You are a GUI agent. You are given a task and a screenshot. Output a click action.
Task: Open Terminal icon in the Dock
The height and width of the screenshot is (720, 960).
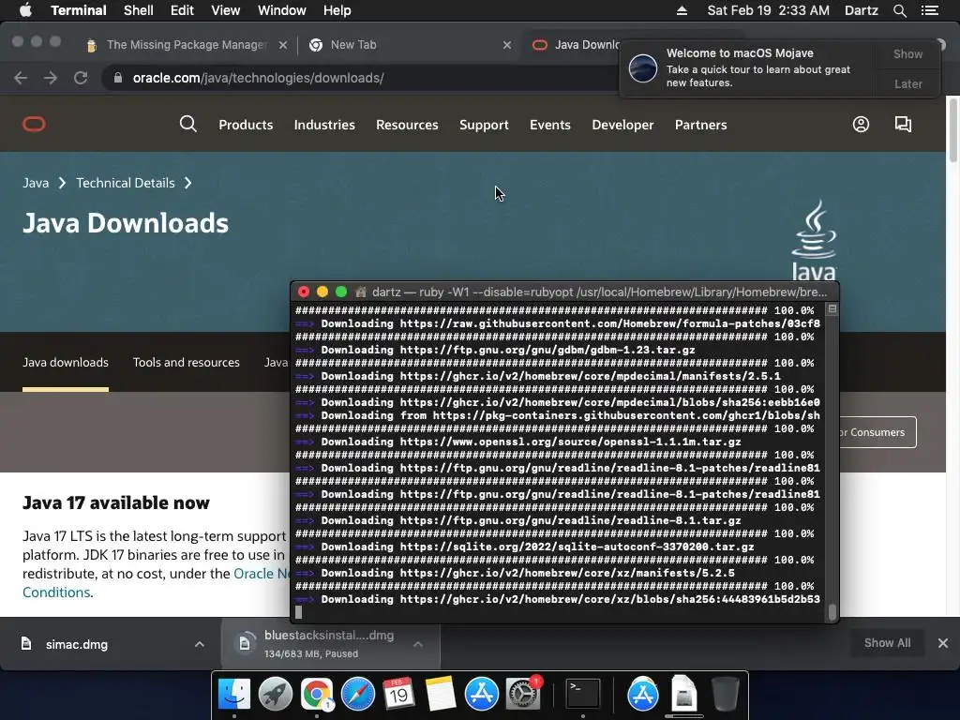coord(582,695)
